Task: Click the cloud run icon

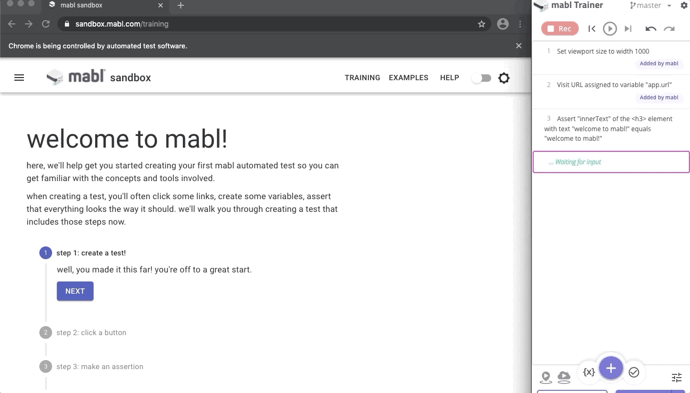Action: click(x=564, y=377)
